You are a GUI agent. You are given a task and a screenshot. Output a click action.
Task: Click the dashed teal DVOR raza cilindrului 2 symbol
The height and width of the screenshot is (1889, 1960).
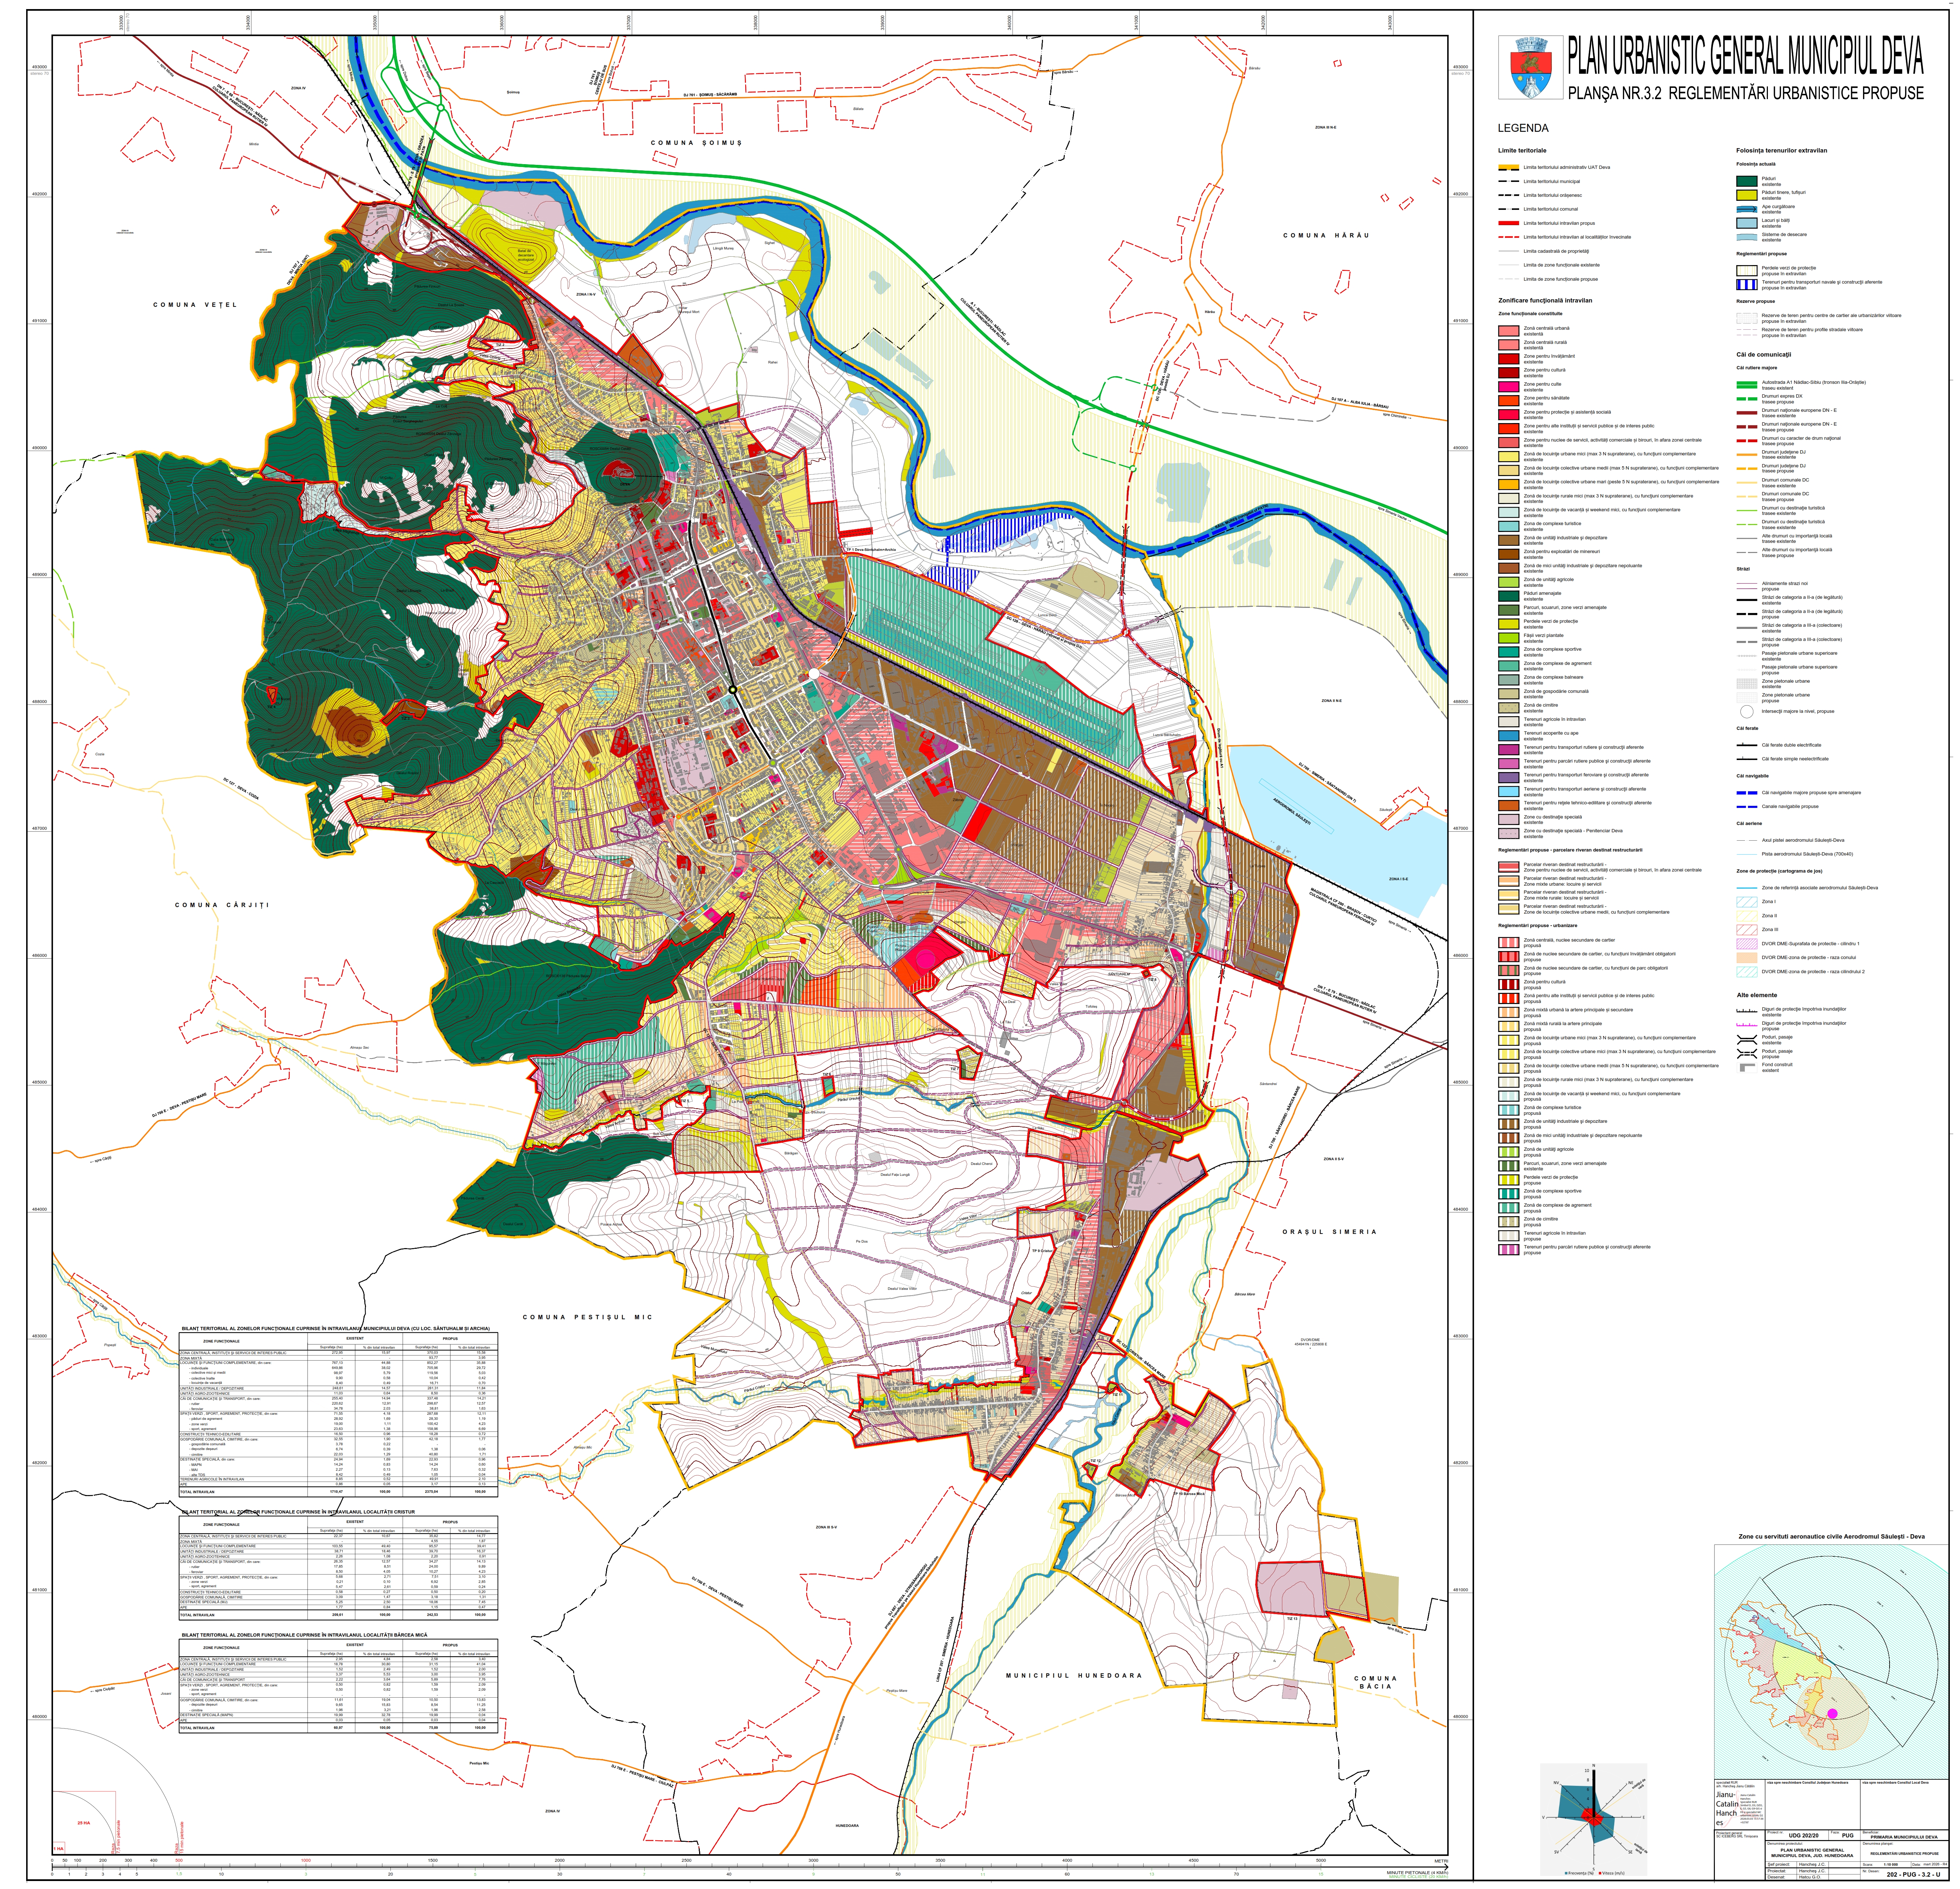coord(1746,972)
